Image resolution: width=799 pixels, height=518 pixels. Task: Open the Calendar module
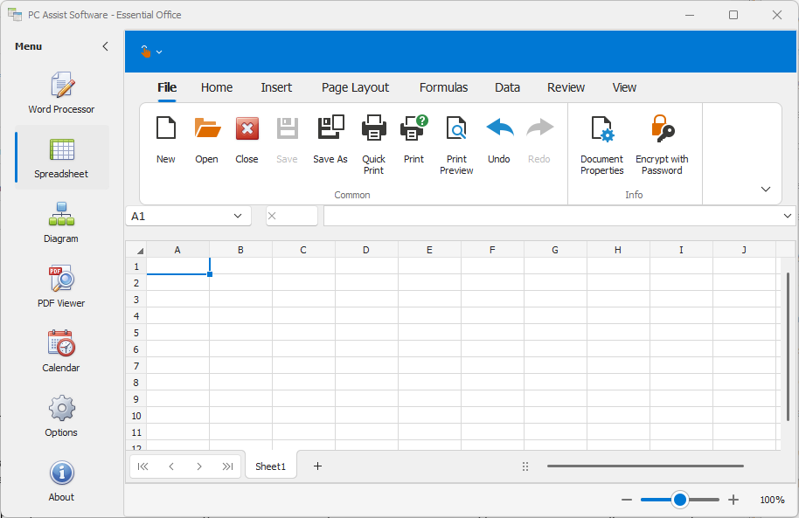[x=61, y=351]
